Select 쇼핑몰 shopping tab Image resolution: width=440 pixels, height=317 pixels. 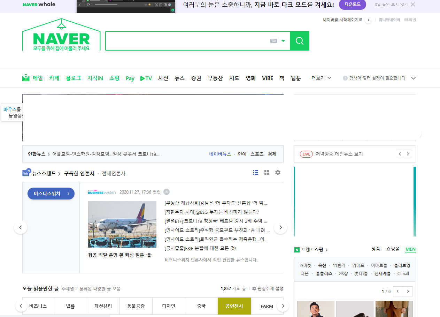(393, 249)
